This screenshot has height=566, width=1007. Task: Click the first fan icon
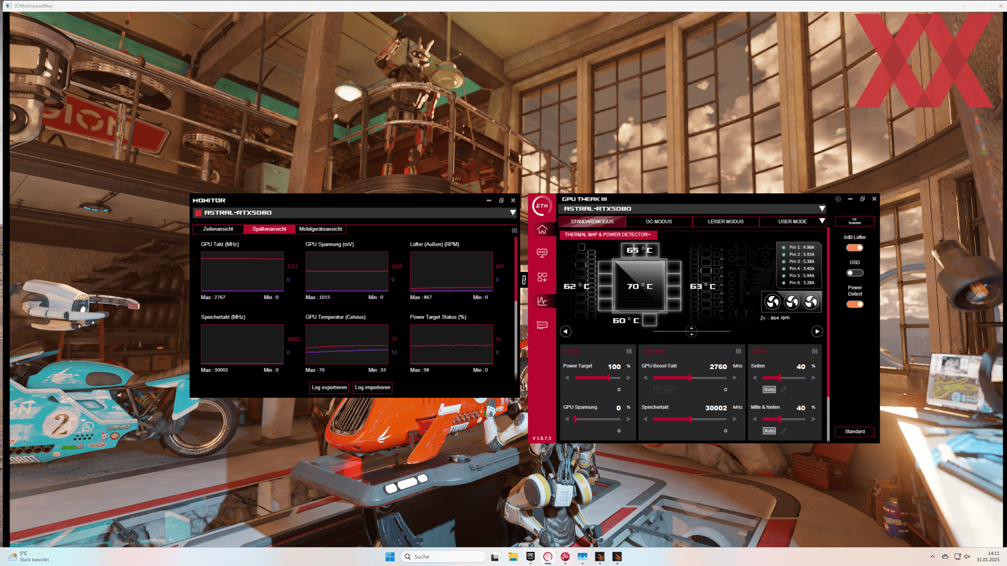tap(773, 301)
